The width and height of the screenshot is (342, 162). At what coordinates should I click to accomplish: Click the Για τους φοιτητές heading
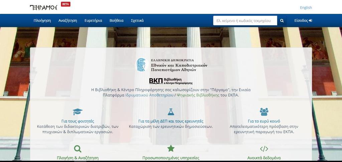point(77,121)
